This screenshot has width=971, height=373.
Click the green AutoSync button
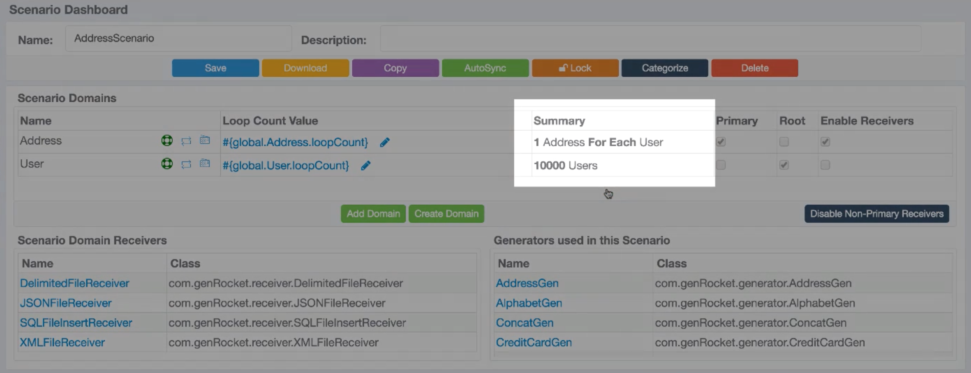click(485, 68)
